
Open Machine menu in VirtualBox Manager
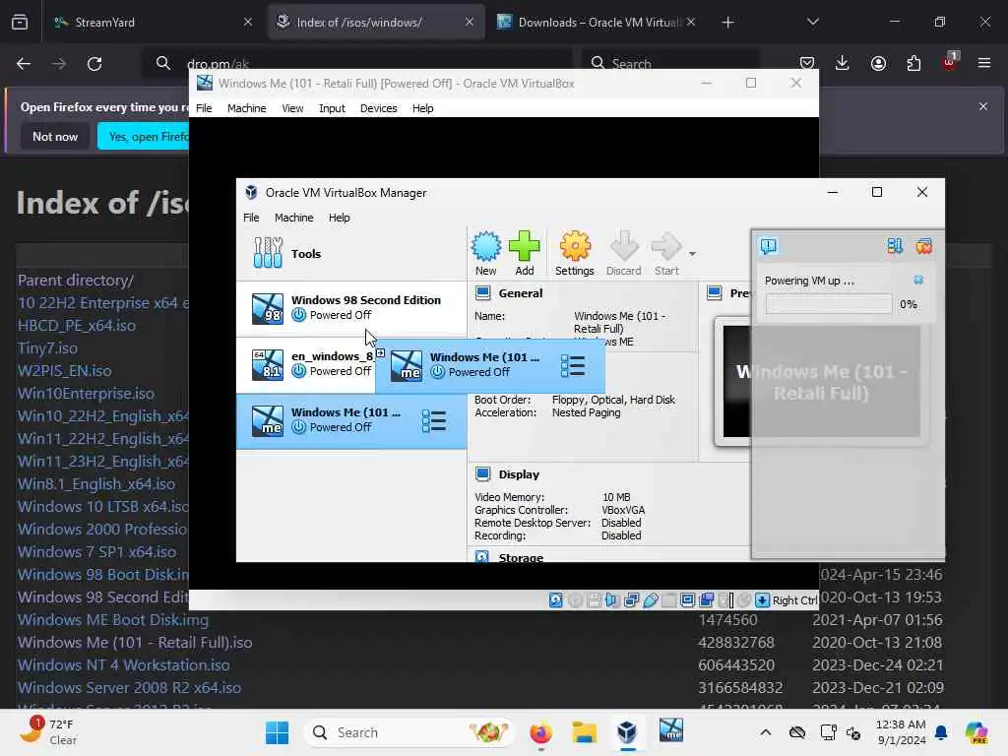tap(293, 218)
